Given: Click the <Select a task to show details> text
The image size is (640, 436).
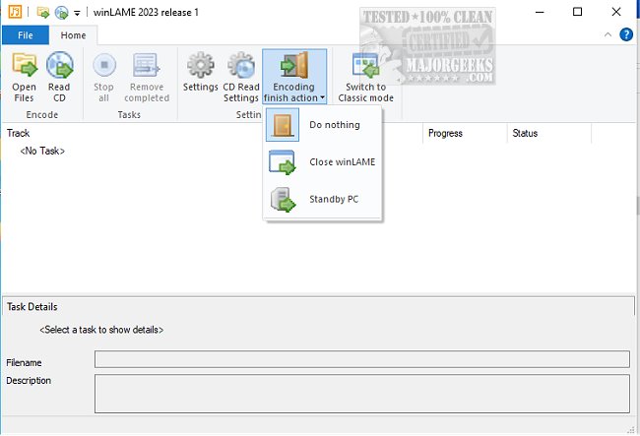Looking at the screenshot, I should (101, 330).
